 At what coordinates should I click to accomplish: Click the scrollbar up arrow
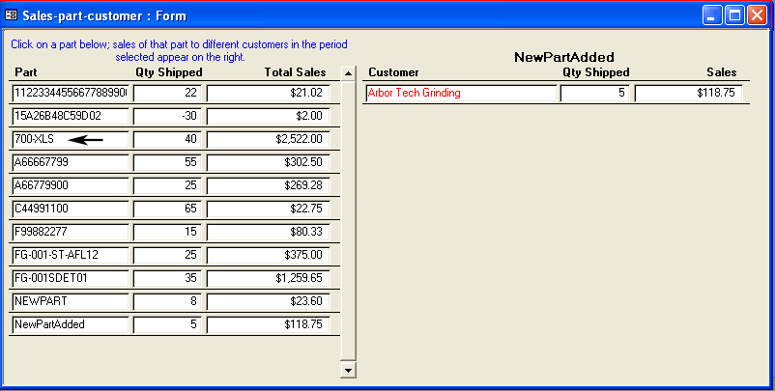coord(348,73)
